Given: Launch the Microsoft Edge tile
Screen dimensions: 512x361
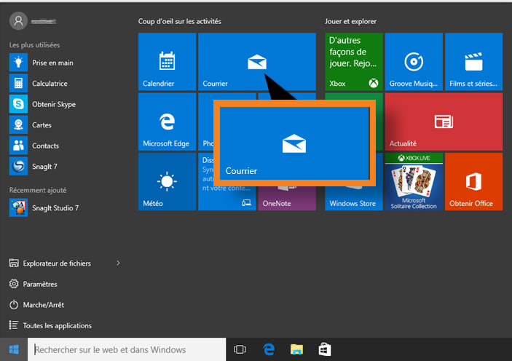Looking at the screenshot, I should (168, 122).
